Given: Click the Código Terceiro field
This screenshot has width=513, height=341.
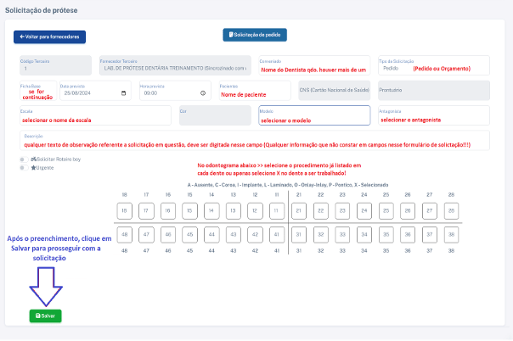Looking at the screenshot, I should pos(55,65).
